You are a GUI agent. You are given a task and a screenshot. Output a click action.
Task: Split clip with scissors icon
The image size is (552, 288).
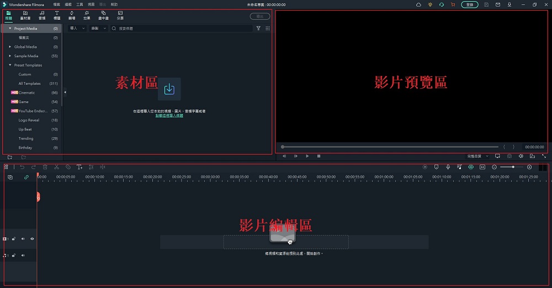56,167
